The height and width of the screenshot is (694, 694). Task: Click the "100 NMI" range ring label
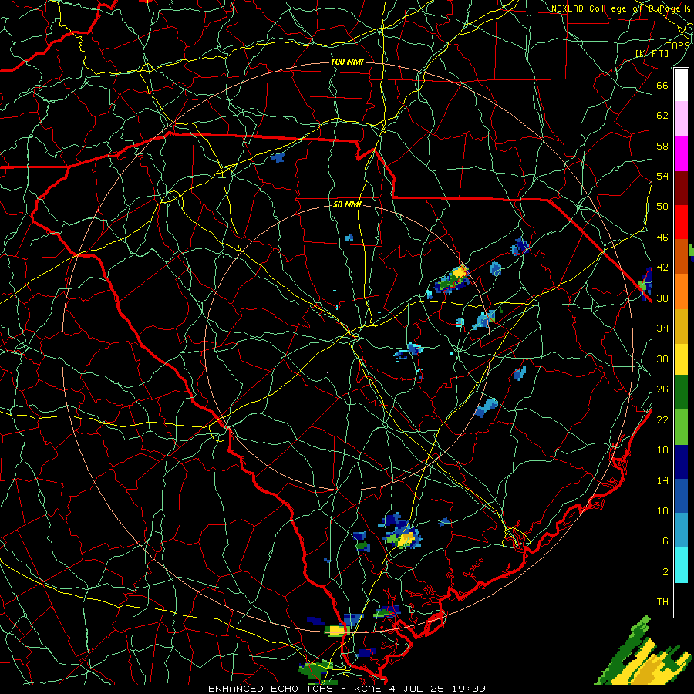[x=348, y=62]
